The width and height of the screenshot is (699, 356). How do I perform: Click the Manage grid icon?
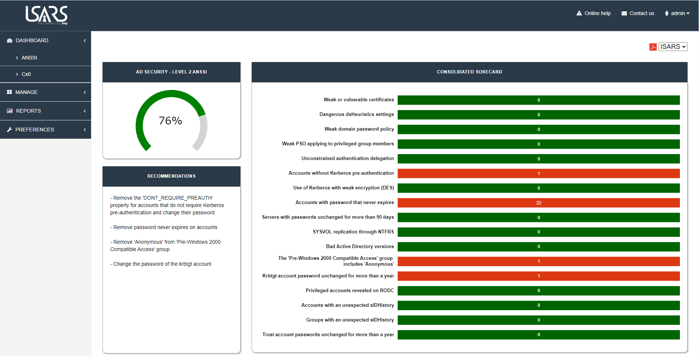click(10, 92)
